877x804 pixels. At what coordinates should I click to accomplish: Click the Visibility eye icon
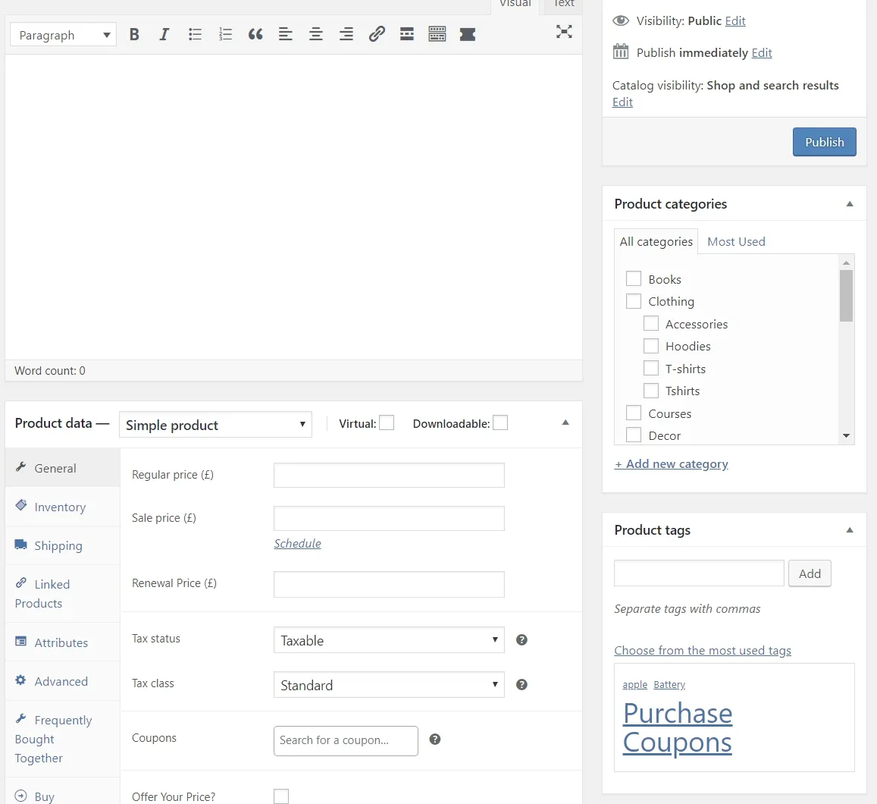click(x=621, y=20)
